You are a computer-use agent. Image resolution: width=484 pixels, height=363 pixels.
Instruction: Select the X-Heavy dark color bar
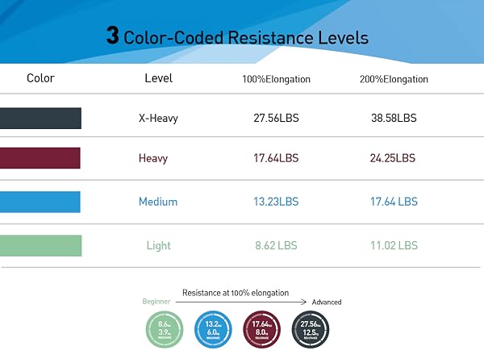click(x=40, y=119)
